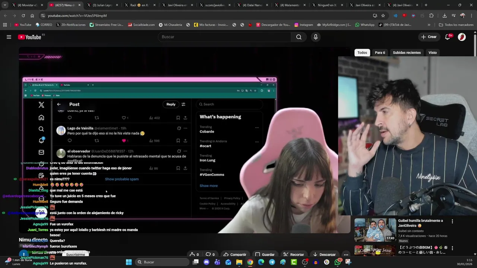Open Microsoft Edge from the taskbar

click(261, 262)
